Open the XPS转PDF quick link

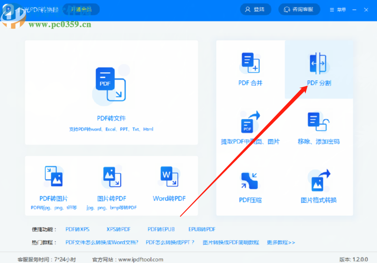pyautogui.click(x=119, y=229)
